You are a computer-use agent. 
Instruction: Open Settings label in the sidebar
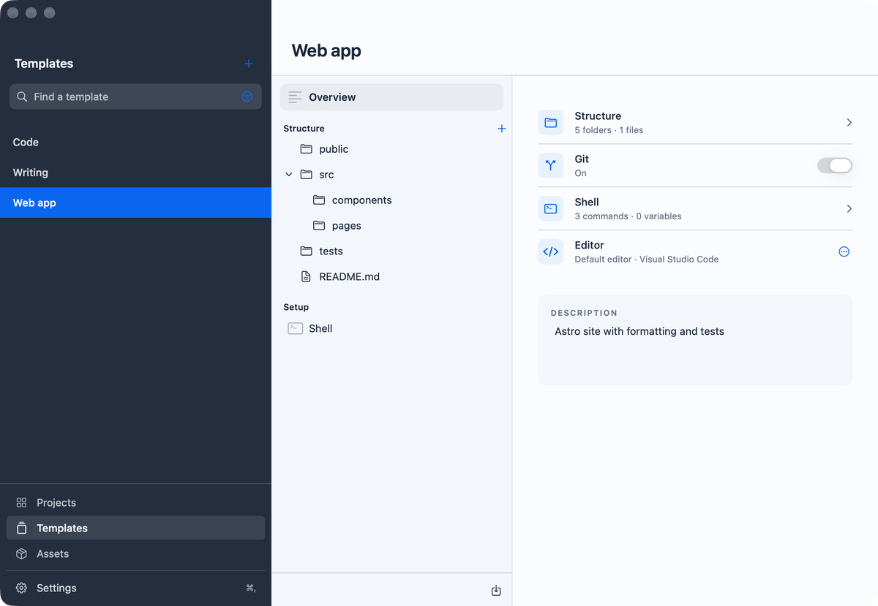[x=56, y=588]
